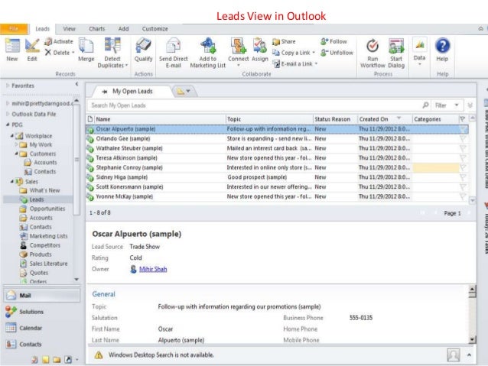Open the Filter dropdown
This screenshot has width=488, height=366.
coord(457,105)
